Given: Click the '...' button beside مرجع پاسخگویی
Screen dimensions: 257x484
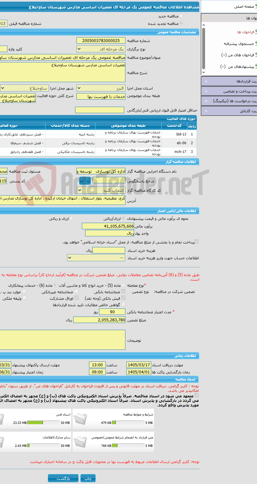Looking at the screenshot, I should pyautogui.click(x=85, y=181).
